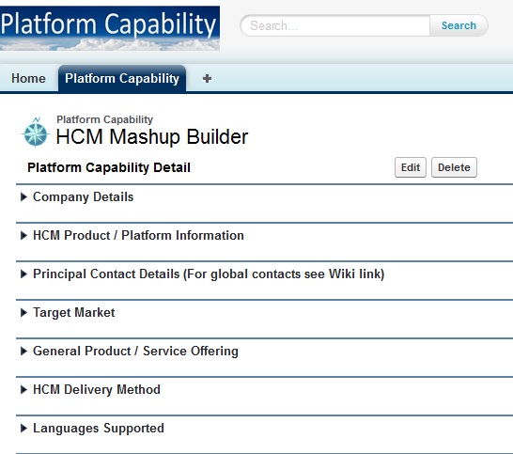Expand the Principal Contact Details section
Image resolution: width=513 pixels, height=454 pixels.
23,274
